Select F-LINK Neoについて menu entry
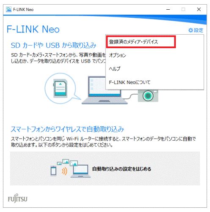Image resolution: width=210 pixels, height=212 pixels. pos(155,82)
